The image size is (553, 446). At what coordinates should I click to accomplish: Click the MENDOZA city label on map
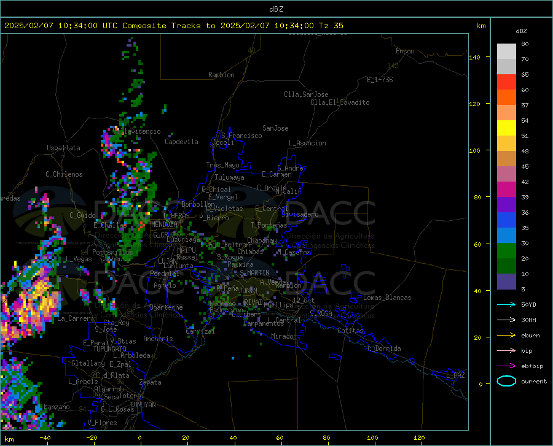tap(163, 225)
